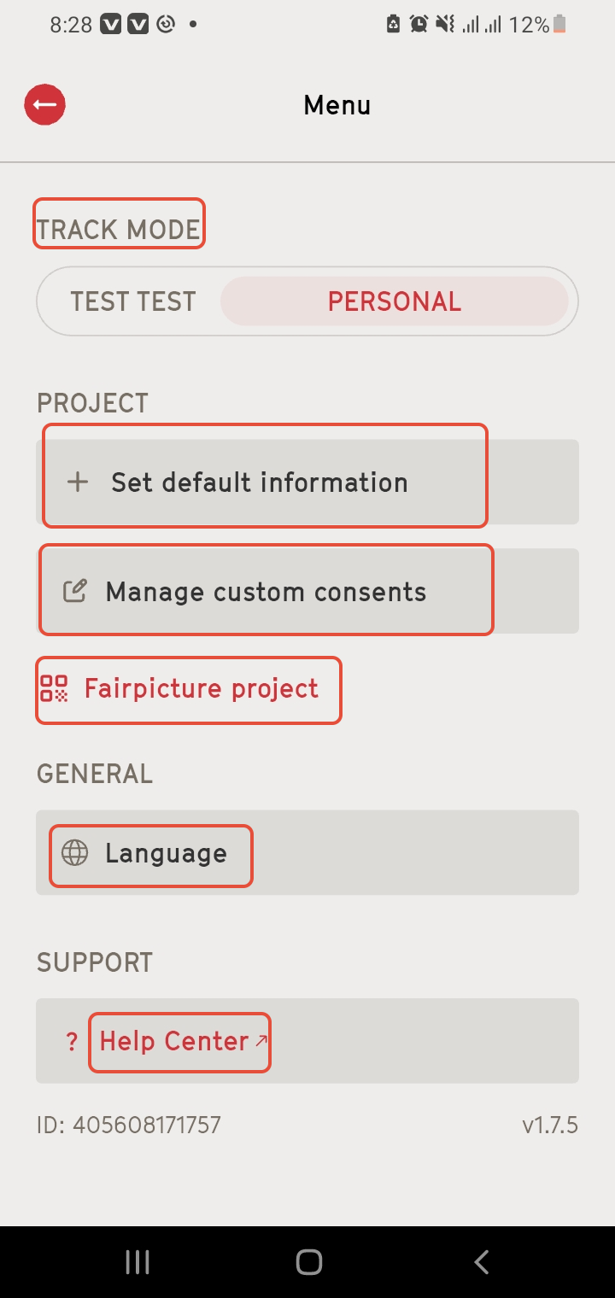Image resolution: width=615 pixels, height=1298 pixels.
Task: Open Set default information
Action: 307,482
